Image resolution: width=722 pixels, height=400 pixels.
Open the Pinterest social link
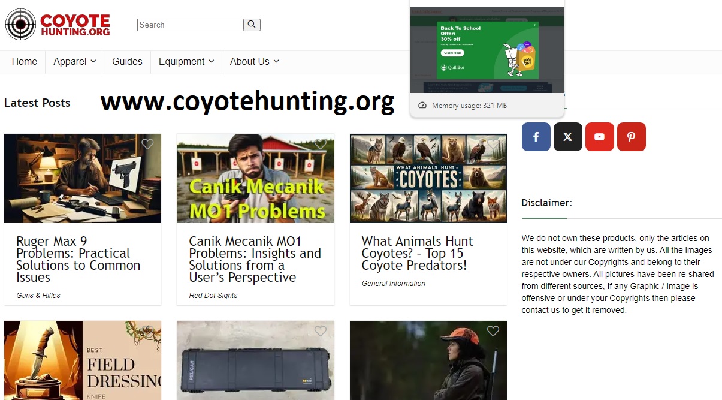(632, 137)
